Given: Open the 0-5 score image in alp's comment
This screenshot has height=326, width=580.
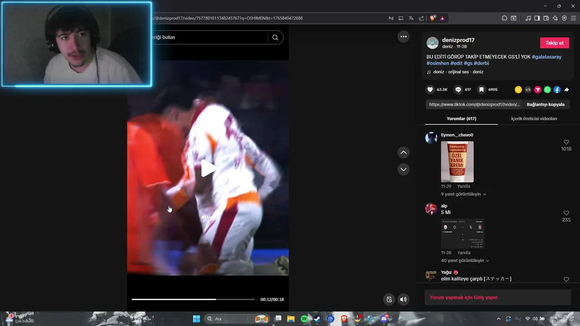Looking at the screenshot, I should (x=463, y=234).
